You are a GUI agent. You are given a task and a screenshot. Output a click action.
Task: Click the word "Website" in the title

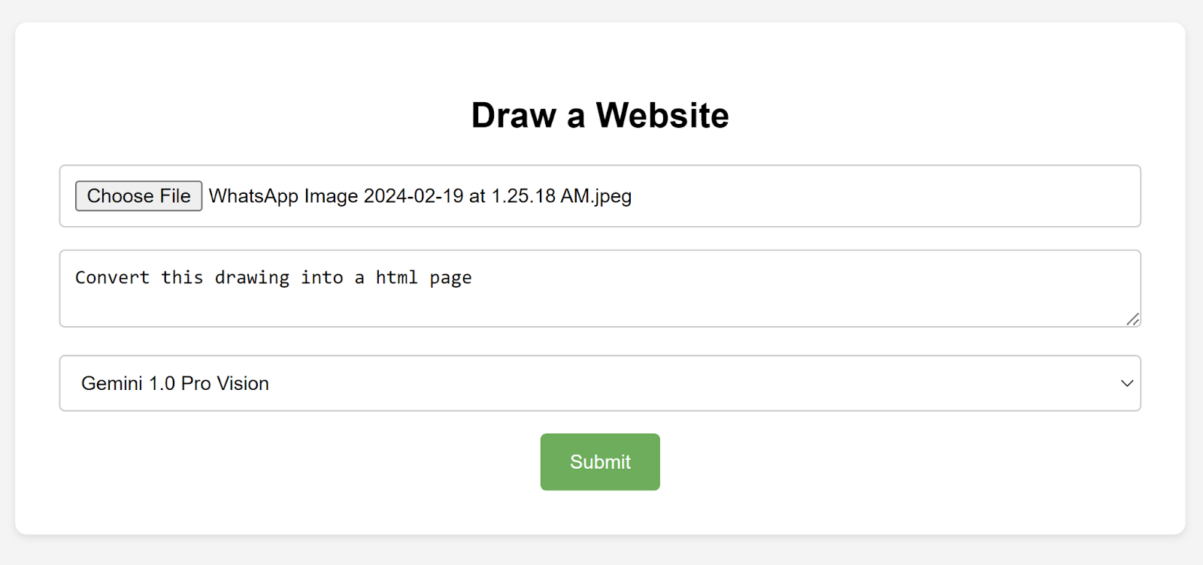coord(662,116)
